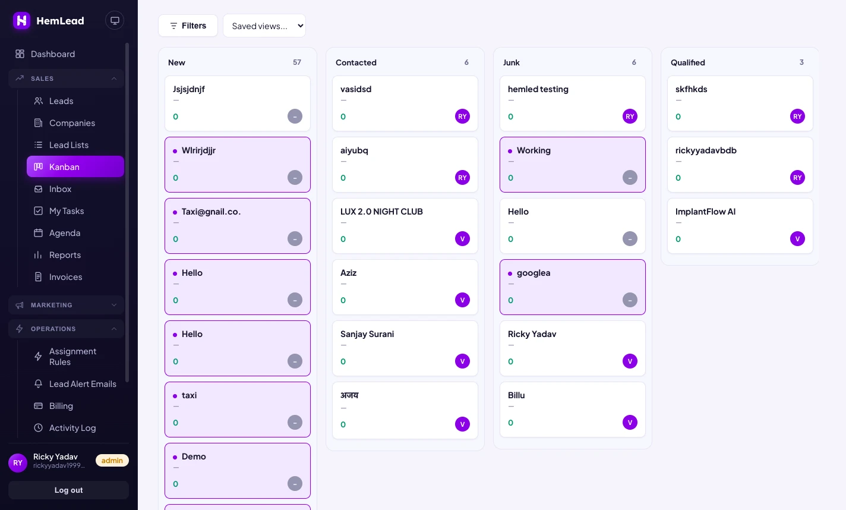Collapse the OPERATIONS section
The image size is (846, 510).
(66, 329)
